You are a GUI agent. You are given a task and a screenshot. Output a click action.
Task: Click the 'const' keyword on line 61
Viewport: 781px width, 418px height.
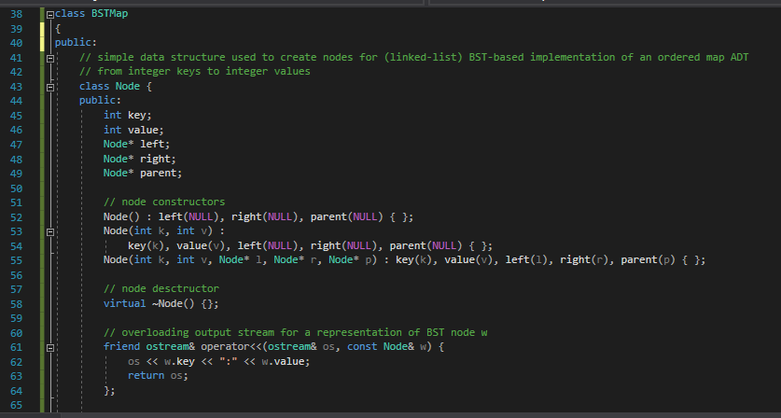coord(362,346)
